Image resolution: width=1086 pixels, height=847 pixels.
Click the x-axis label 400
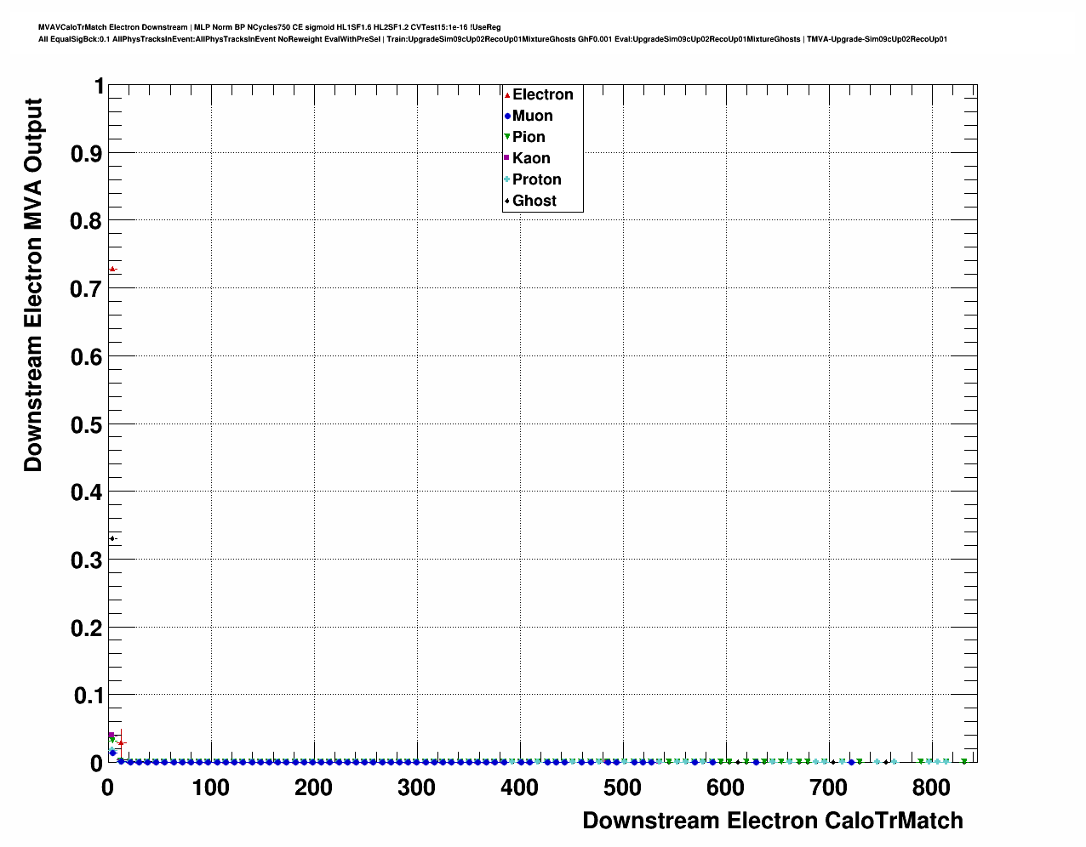point(519,787)
